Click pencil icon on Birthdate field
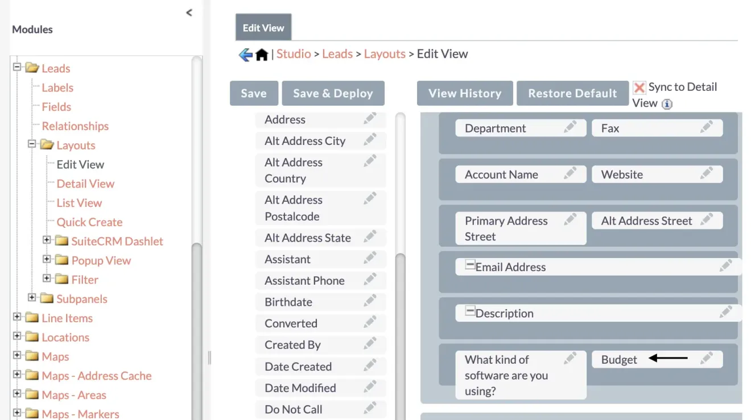This screenshot has height=420, width=751. point(370,301)
